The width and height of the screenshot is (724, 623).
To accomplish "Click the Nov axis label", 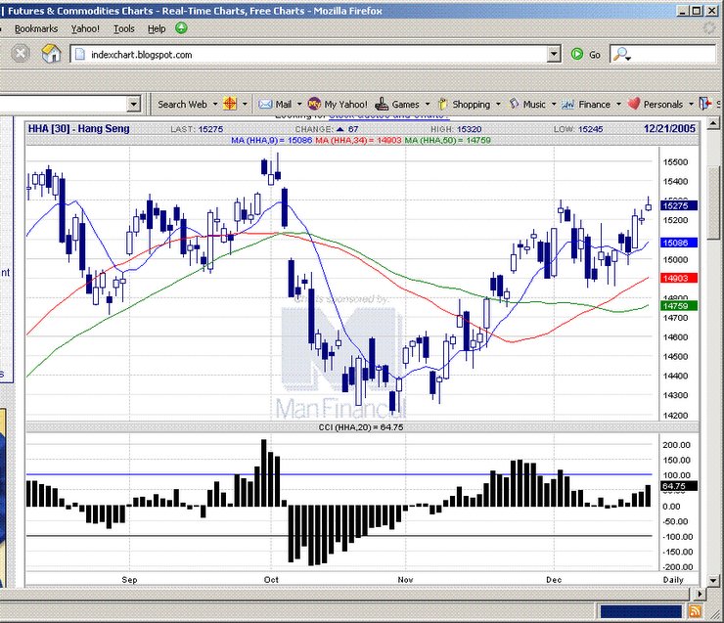I will 405,580.
